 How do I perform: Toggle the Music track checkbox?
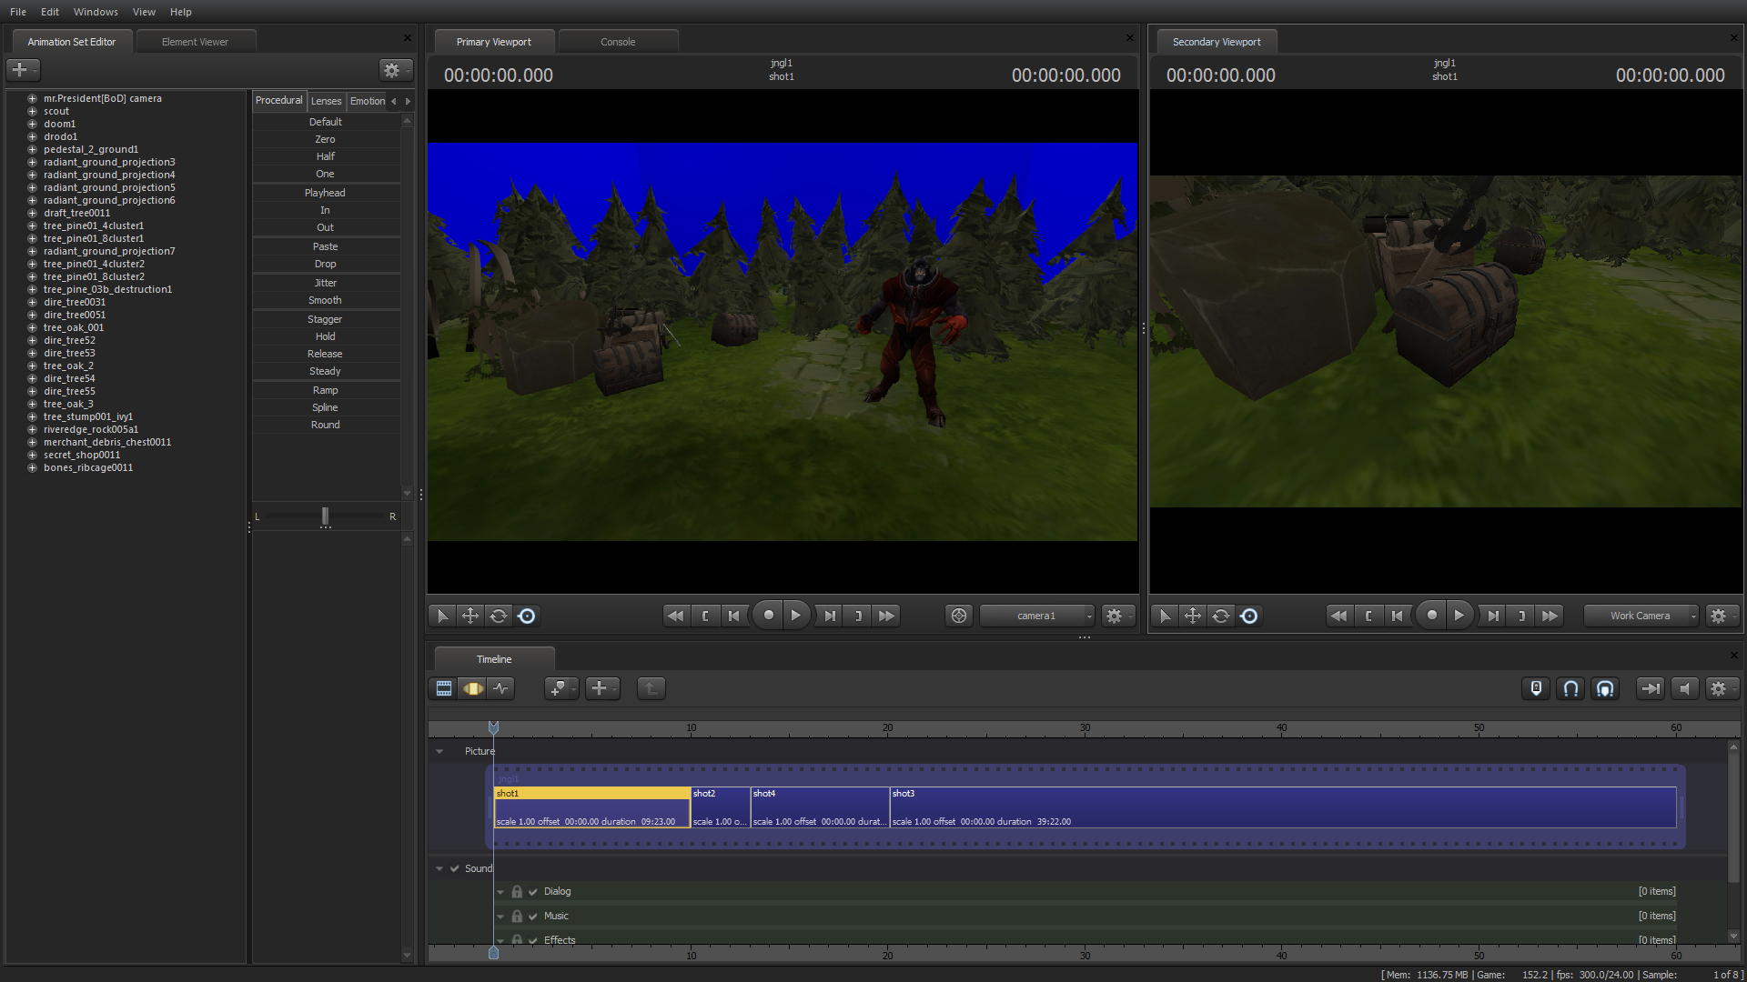coord(533,917)
